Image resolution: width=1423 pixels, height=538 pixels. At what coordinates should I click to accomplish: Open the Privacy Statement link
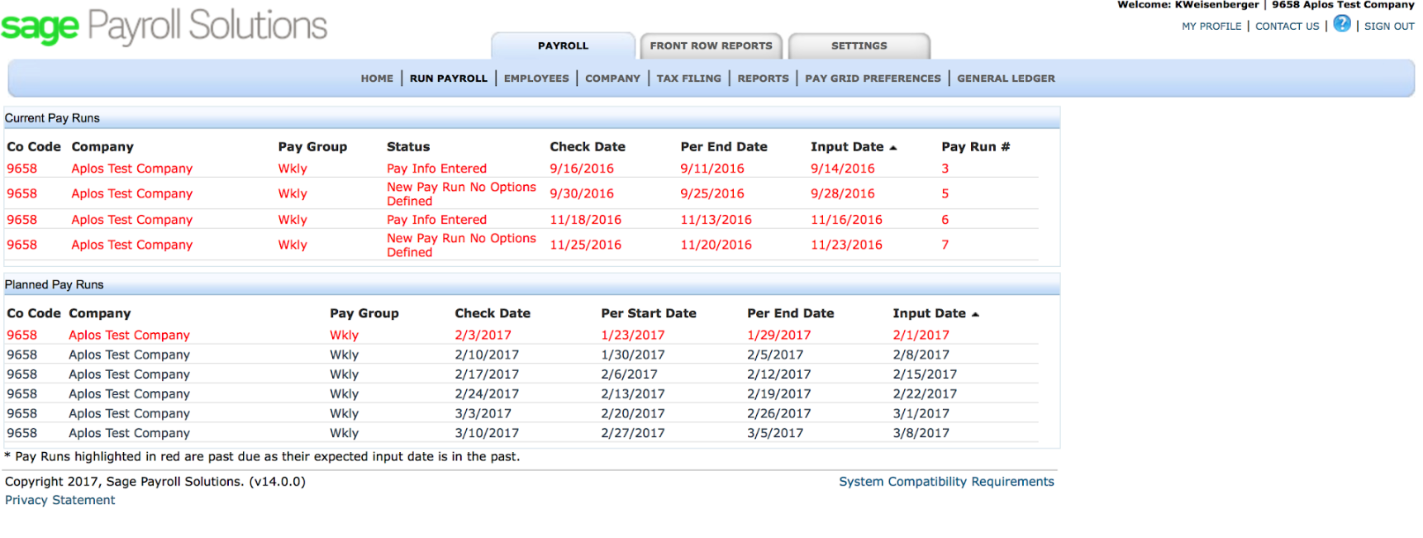60,500
